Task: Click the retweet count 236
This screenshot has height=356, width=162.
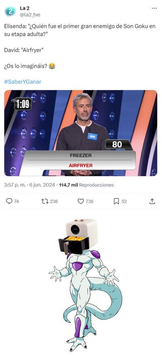Action: pos(54,201)
